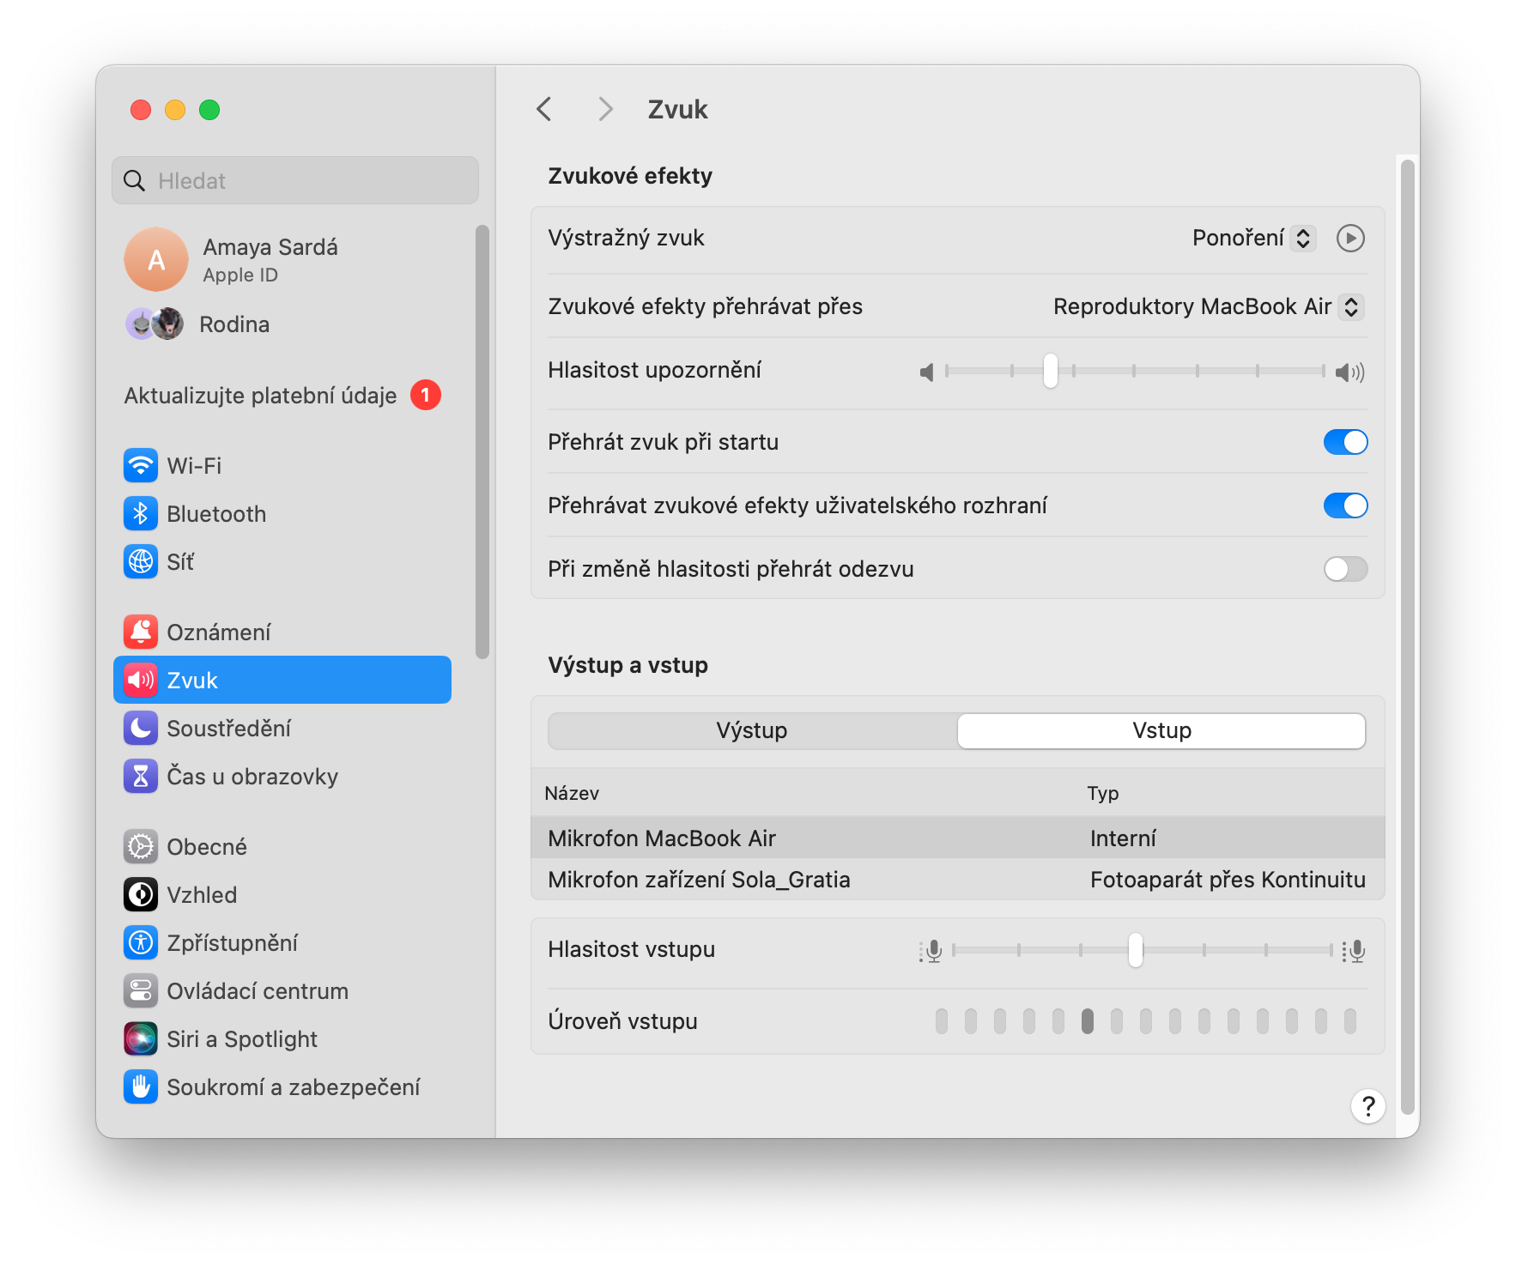The width and height of the screenshot is (1516, 1265).
Task: Go back with the left chevron
Action: click(543, 109)
